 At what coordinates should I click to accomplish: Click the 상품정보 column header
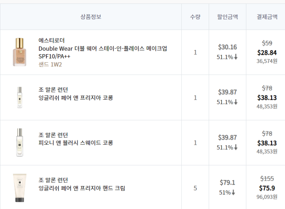(x=91, y=17)
